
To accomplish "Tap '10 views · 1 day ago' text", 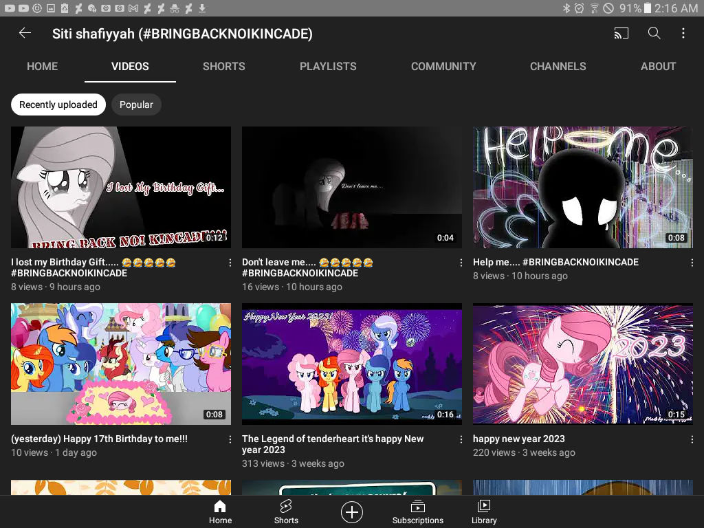I will (54, 452).
